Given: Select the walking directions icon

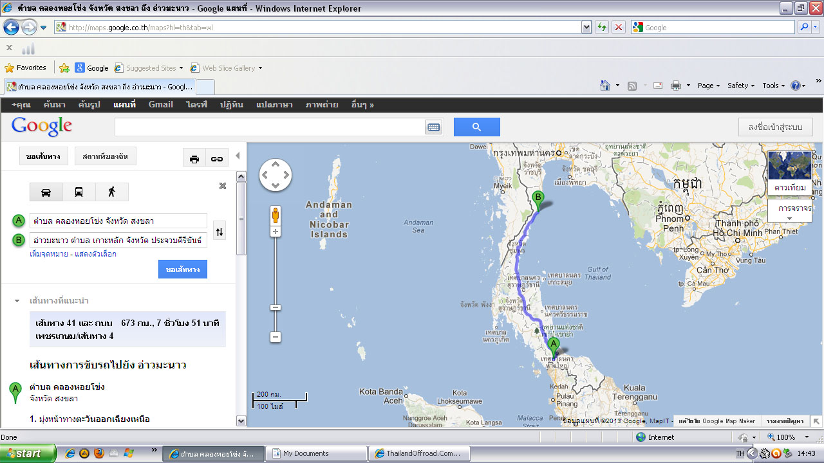Looking at the screenshot, I should (112, 192).
